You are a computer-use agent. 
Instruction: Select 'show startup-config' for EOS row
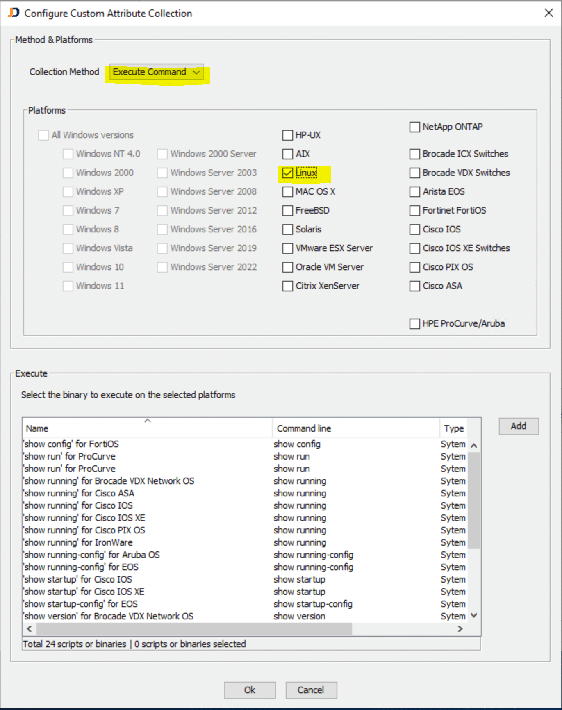[x=245, y=604]
